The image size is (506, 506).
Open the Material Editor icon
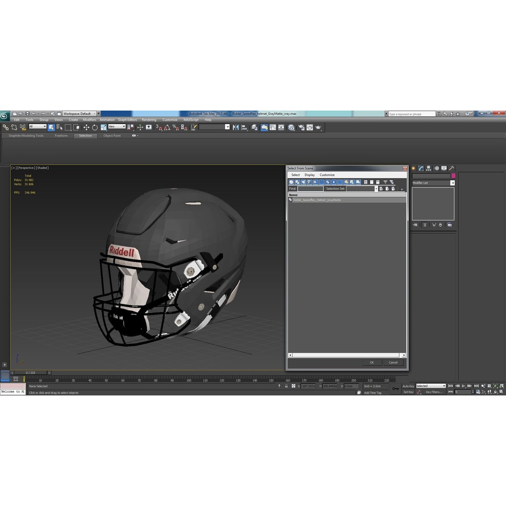(291, 127)
